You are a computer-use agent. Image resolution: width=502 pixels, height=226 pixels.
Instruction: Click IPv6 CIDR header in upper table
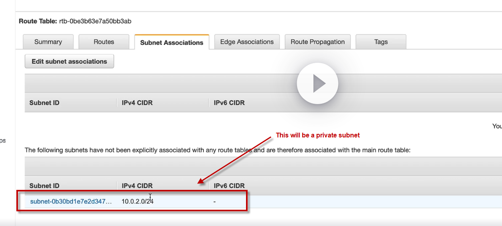coord(229,103)
